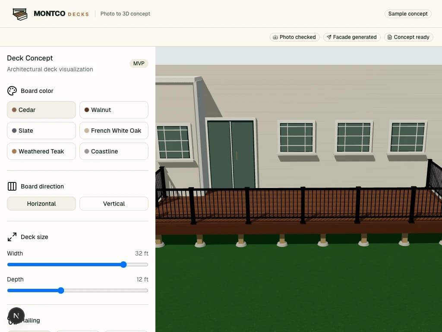Click the Depth slider handle
Screen dimensions: 442x332
(61, 290)
